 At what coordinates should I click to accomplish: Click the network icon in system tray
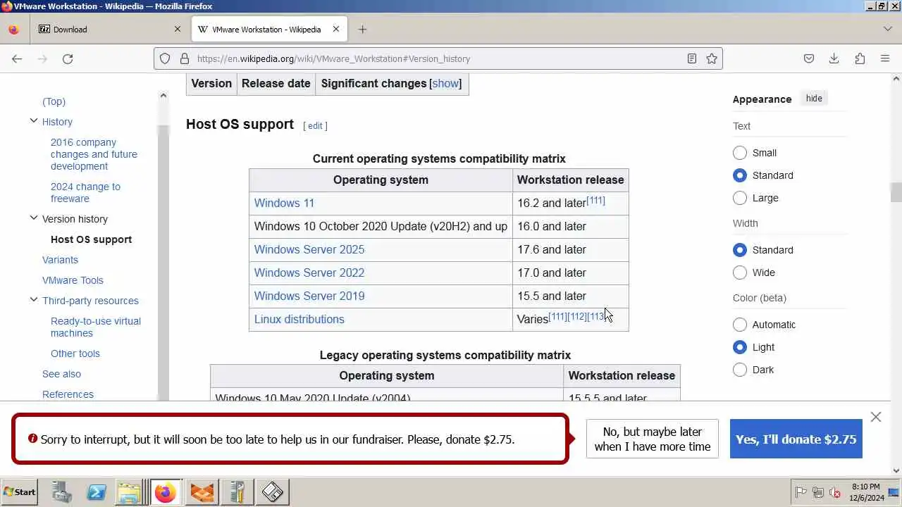click(818, 492)
